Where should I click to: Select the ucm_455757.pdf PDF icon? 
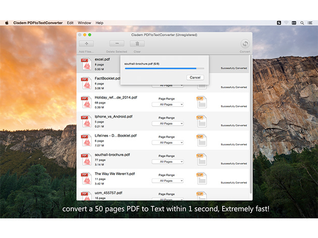click(86, 196)
